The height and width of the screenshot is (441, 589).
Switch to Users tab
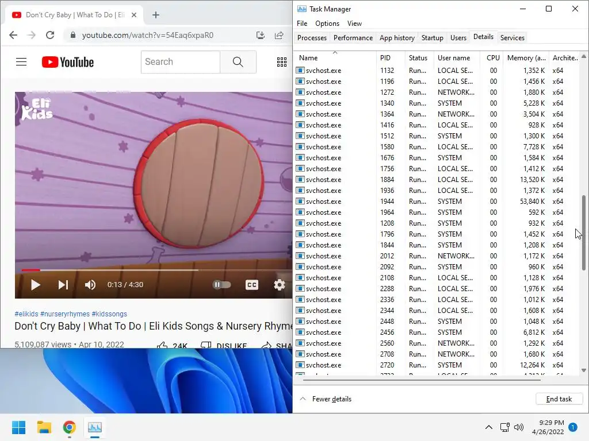click(x=458, y=37)
